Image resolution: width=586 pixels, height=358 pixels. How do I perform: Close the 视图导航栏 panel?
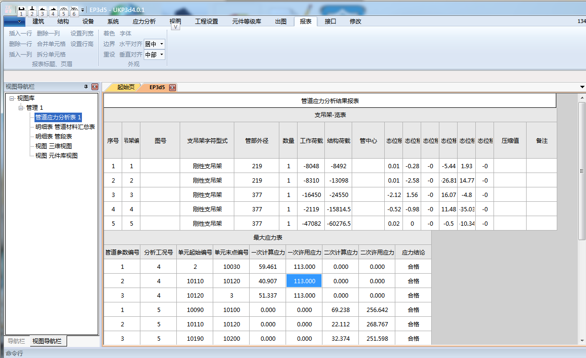(94, 87)
